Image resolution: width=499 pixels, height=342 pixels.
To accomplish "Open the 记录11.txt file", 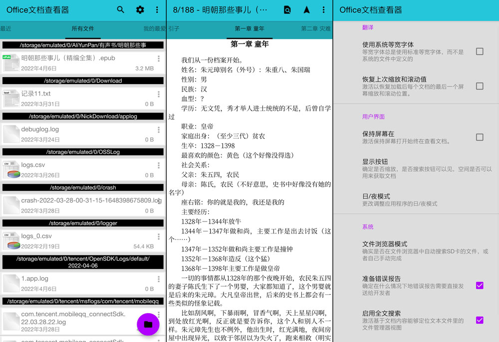I will click(x=83, y=99).
